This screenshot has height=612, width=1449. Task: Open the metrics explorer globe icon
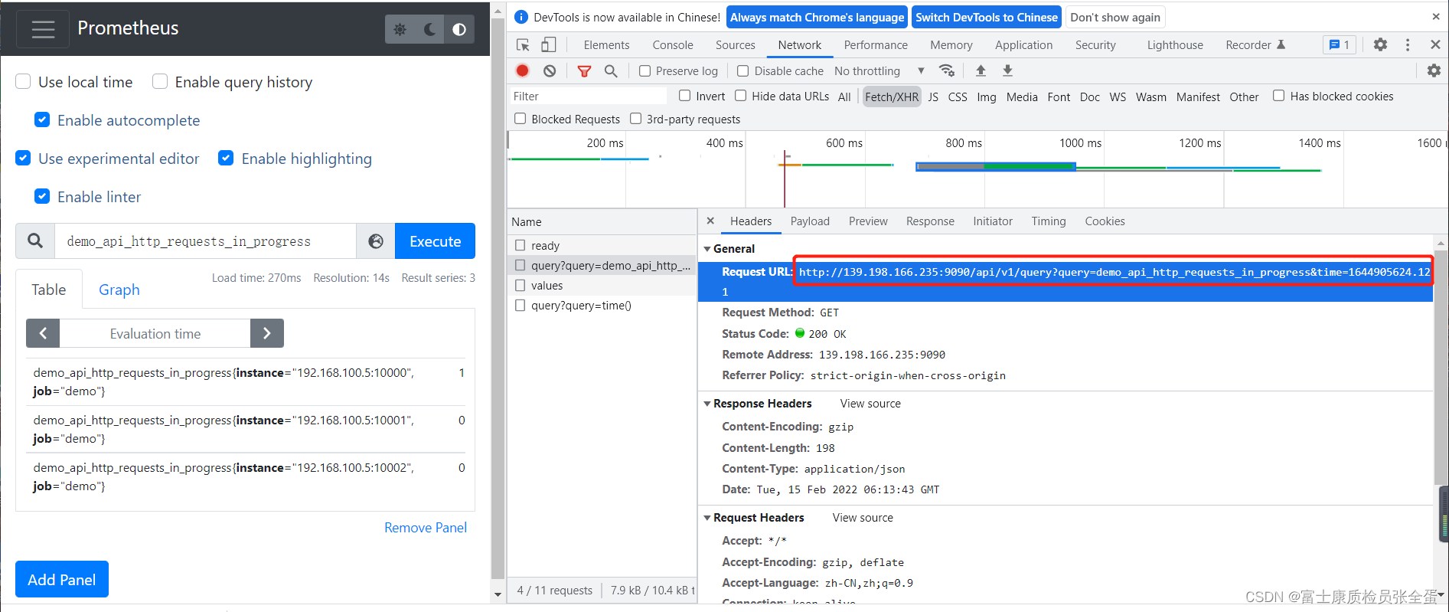(376, 241)
